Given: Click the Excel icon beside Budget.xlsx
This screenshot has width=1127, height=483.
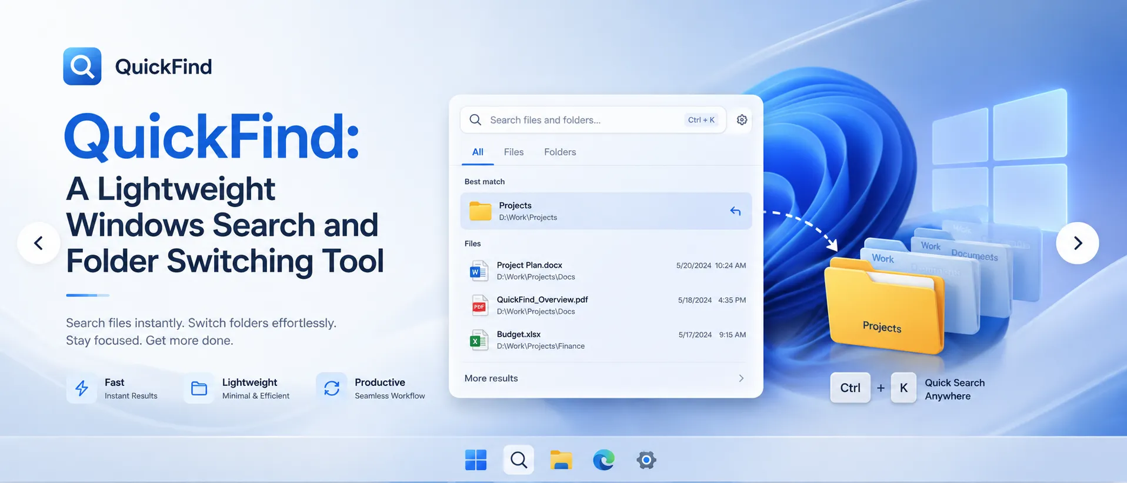Looking at the screenshot, I should (x=479, y=340).
